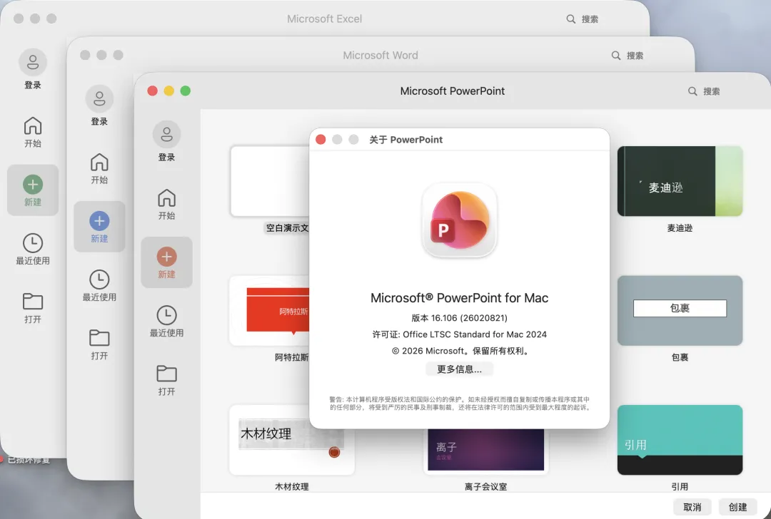Select the 包裹 template thumbnail
771x519 pixels.
(680, 310)
